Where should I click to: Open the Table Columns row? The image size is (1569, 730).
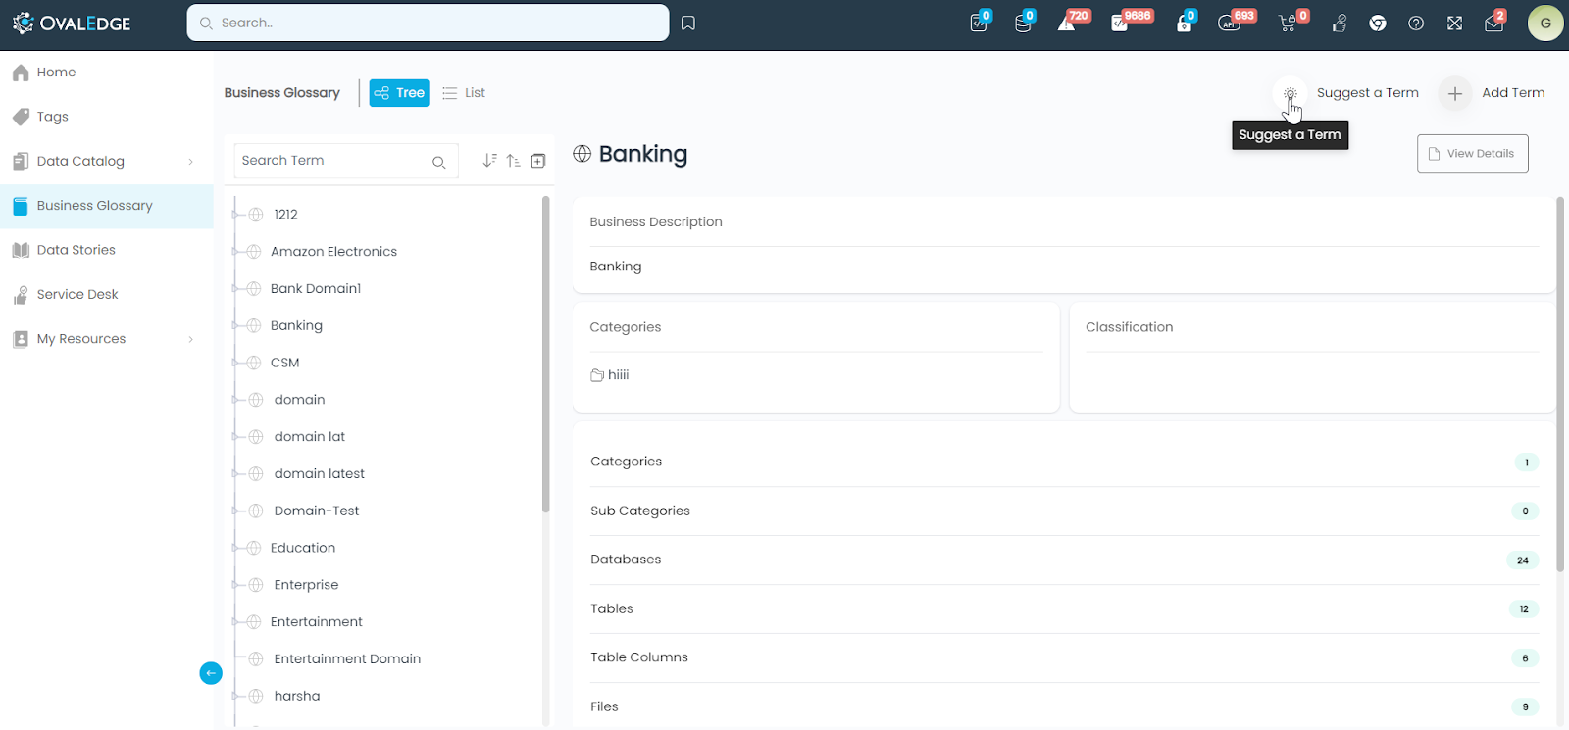coord(1064,657)
